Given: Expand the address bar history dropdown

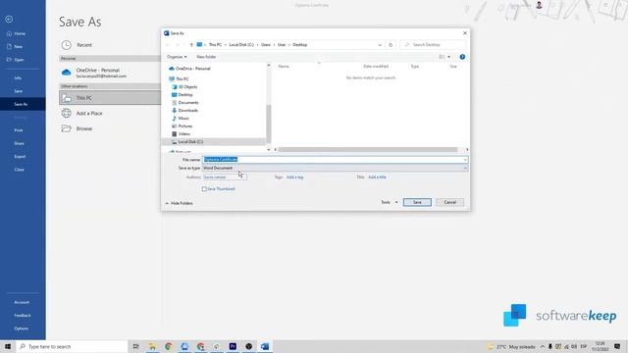Looking at the screenshot, I should pyautogui.click(x=380, y=45).
